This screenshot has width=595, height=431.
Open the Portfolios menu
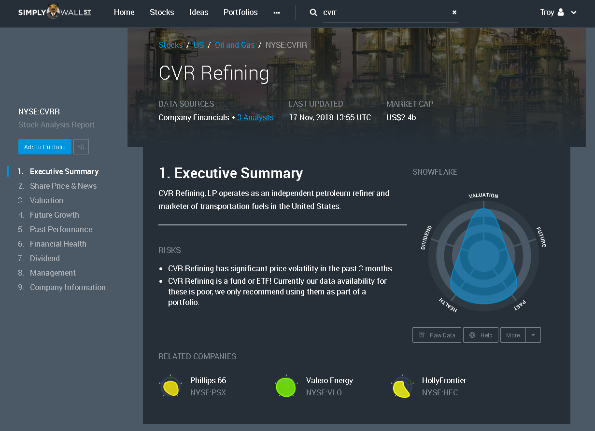[241, 13]
